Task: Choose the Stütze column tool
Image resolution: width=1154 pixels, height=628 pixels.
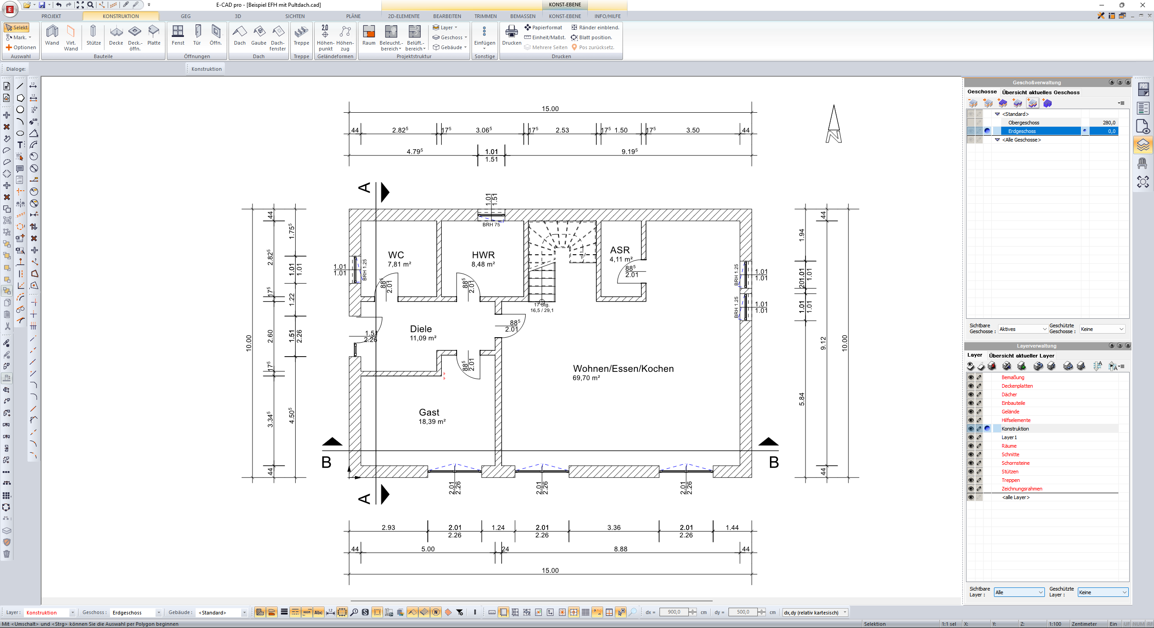Action: (x=93, y=35)
